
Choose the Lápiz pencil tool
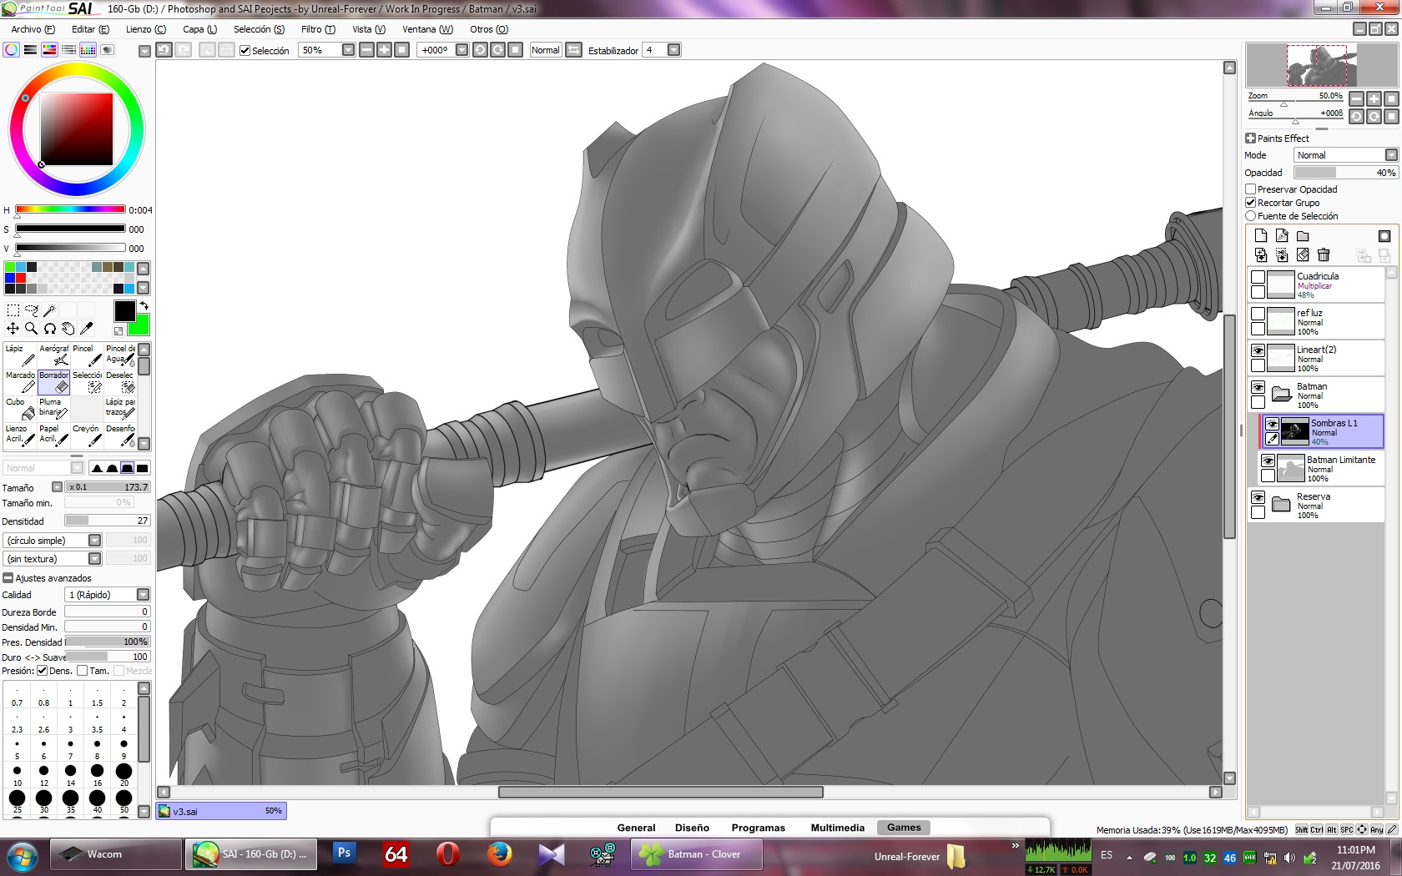20,355
